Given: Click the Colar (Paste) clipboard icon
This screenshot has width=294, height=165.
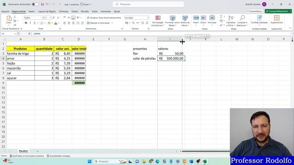Looking at the screenshot, I should 9,18.
